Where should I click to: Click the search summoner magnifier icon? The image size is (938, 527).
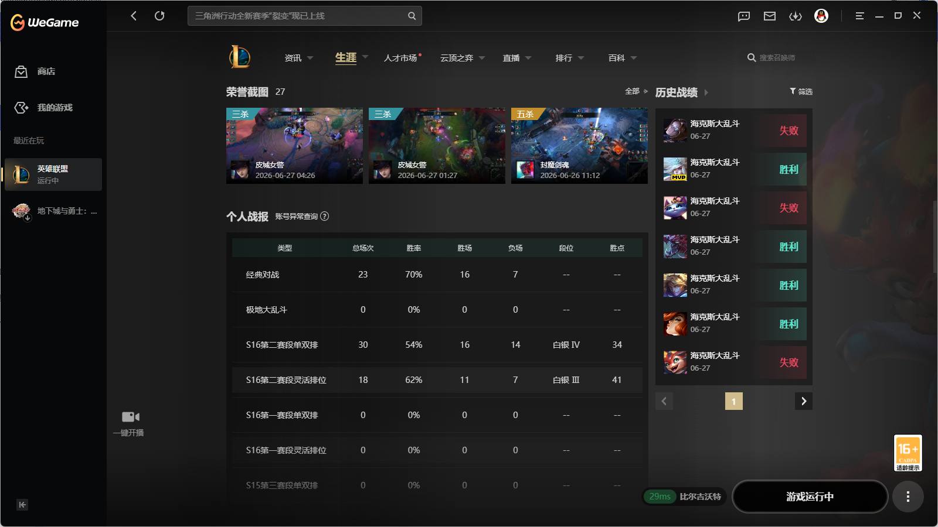752,57
